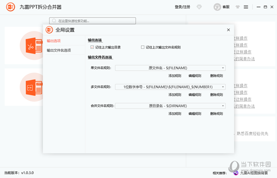Close the 全局设置 dialog
Viewport: 277px width, 178px height.
[x=229, y=30]
